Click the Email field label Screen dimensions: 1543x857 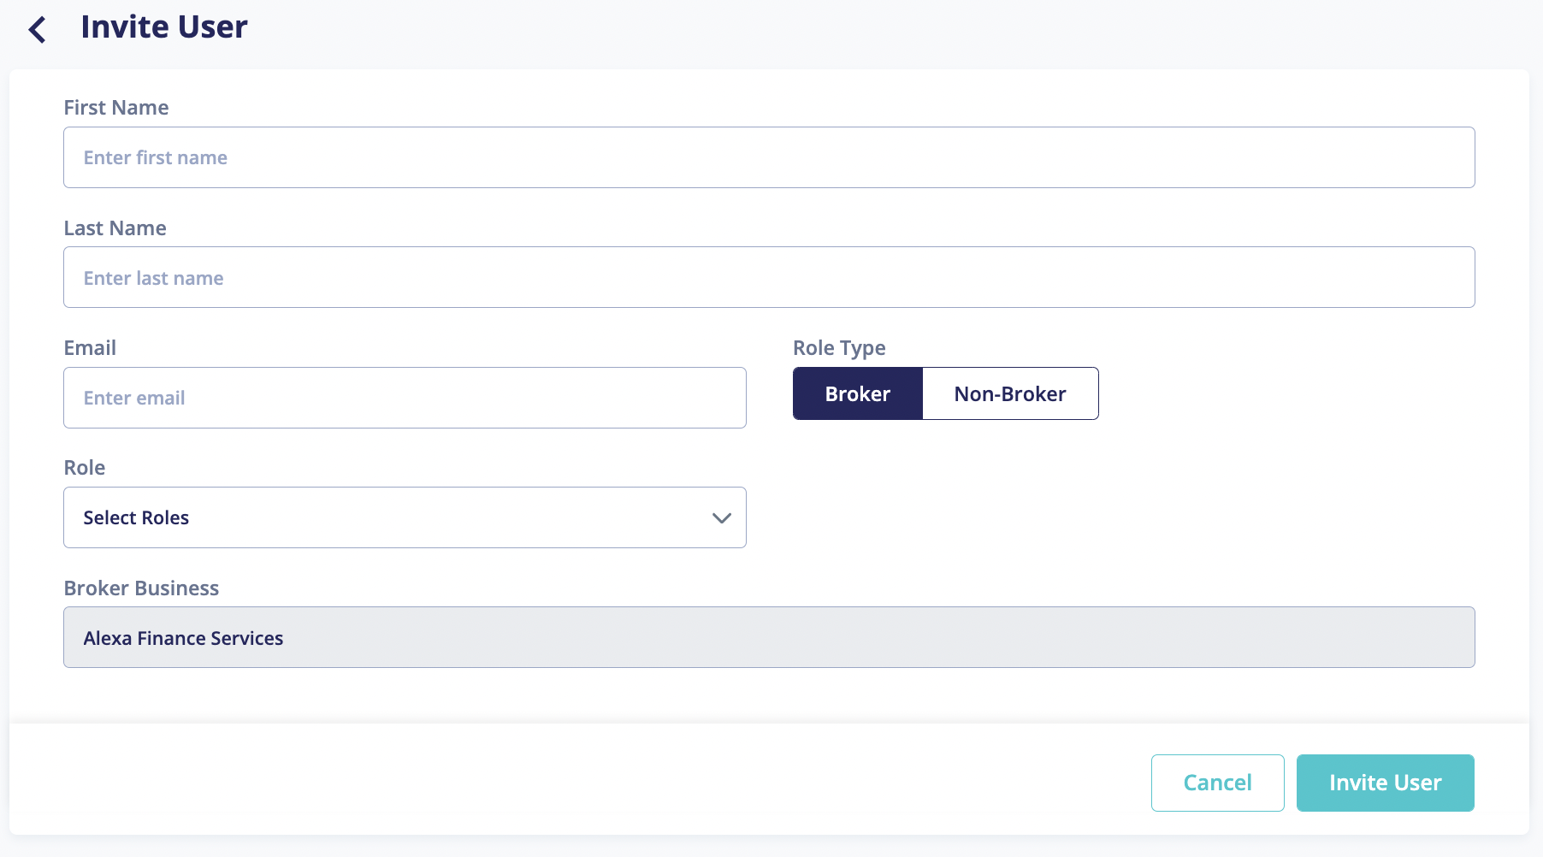click(89, 347)
